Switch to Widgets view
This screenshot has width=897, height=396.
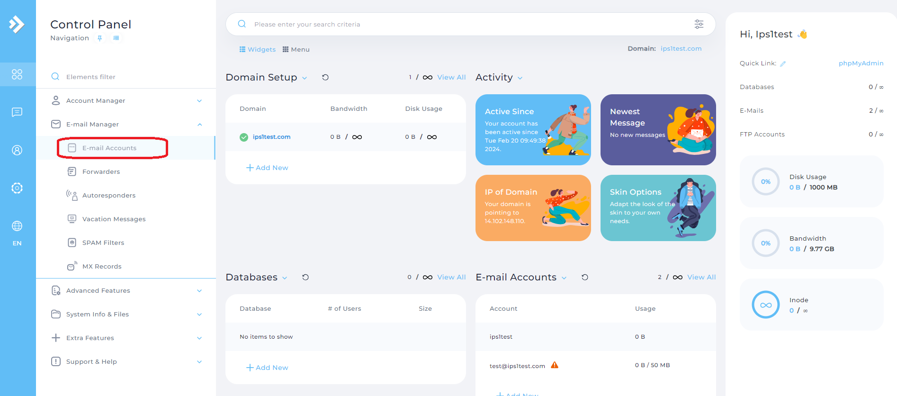click(258, 49)
